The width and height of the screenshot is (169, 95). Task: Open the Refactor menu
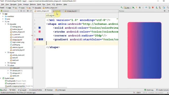tap(33, 4)
